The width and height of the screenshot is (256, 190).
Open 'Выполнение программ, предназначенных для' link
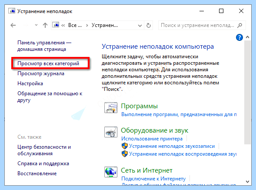click(179, 114)
